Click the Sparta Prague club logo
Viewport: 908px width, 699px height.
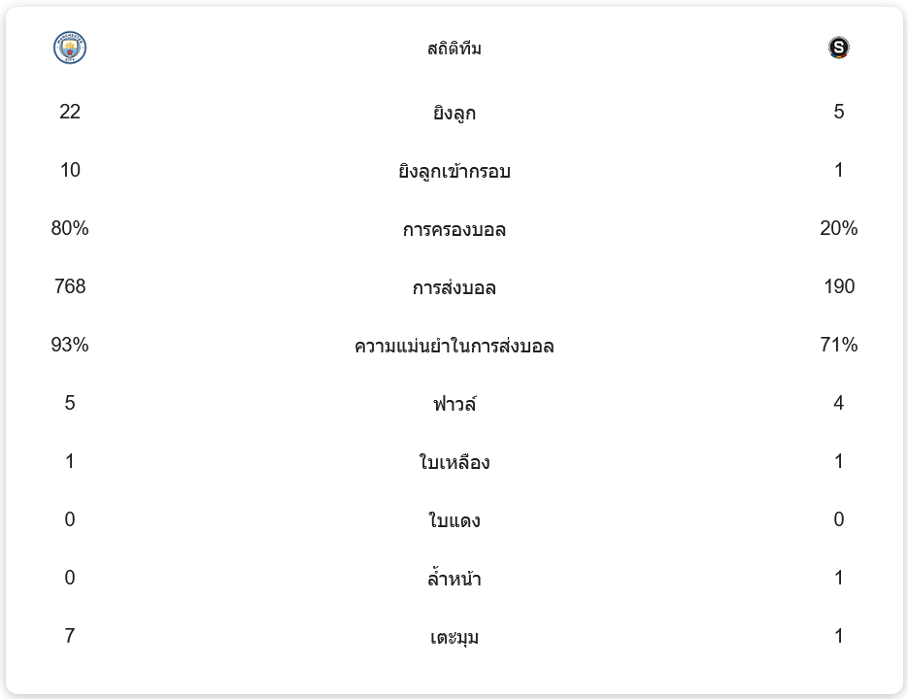tap(839, 48)
